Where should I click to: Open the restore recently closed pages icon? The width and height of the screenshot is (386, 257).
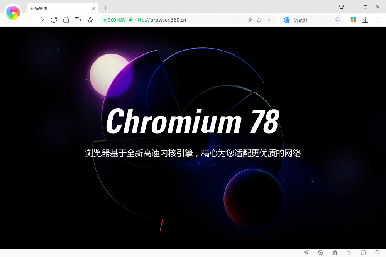[320, 253]
